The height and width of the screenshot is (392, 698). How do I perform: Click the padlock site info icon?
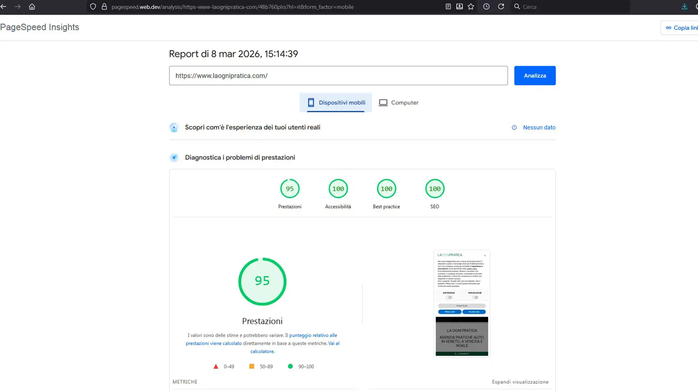tap(104, 7)
